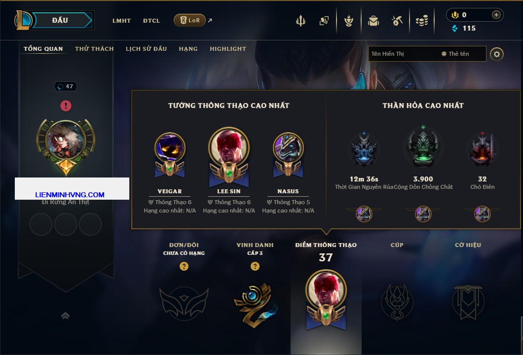Switch to the Lịch Sử Đấu tab
Screen dimensions: 523x355
tap(146, 49)
